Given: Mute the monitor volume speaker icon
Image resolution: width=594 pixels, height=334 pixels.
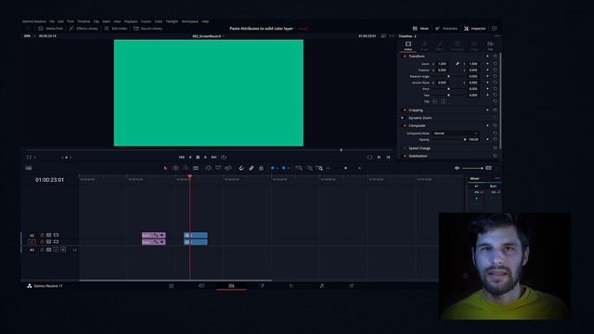Looking at the screenshot, I should (457, 168).
